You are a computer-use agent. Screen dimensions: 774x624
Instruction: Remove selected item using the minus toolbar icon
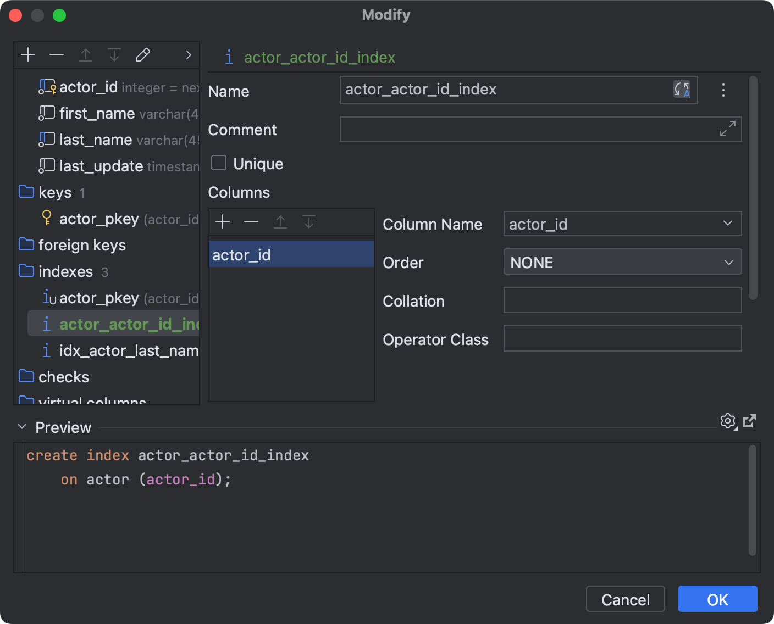(x=57, y=54)
